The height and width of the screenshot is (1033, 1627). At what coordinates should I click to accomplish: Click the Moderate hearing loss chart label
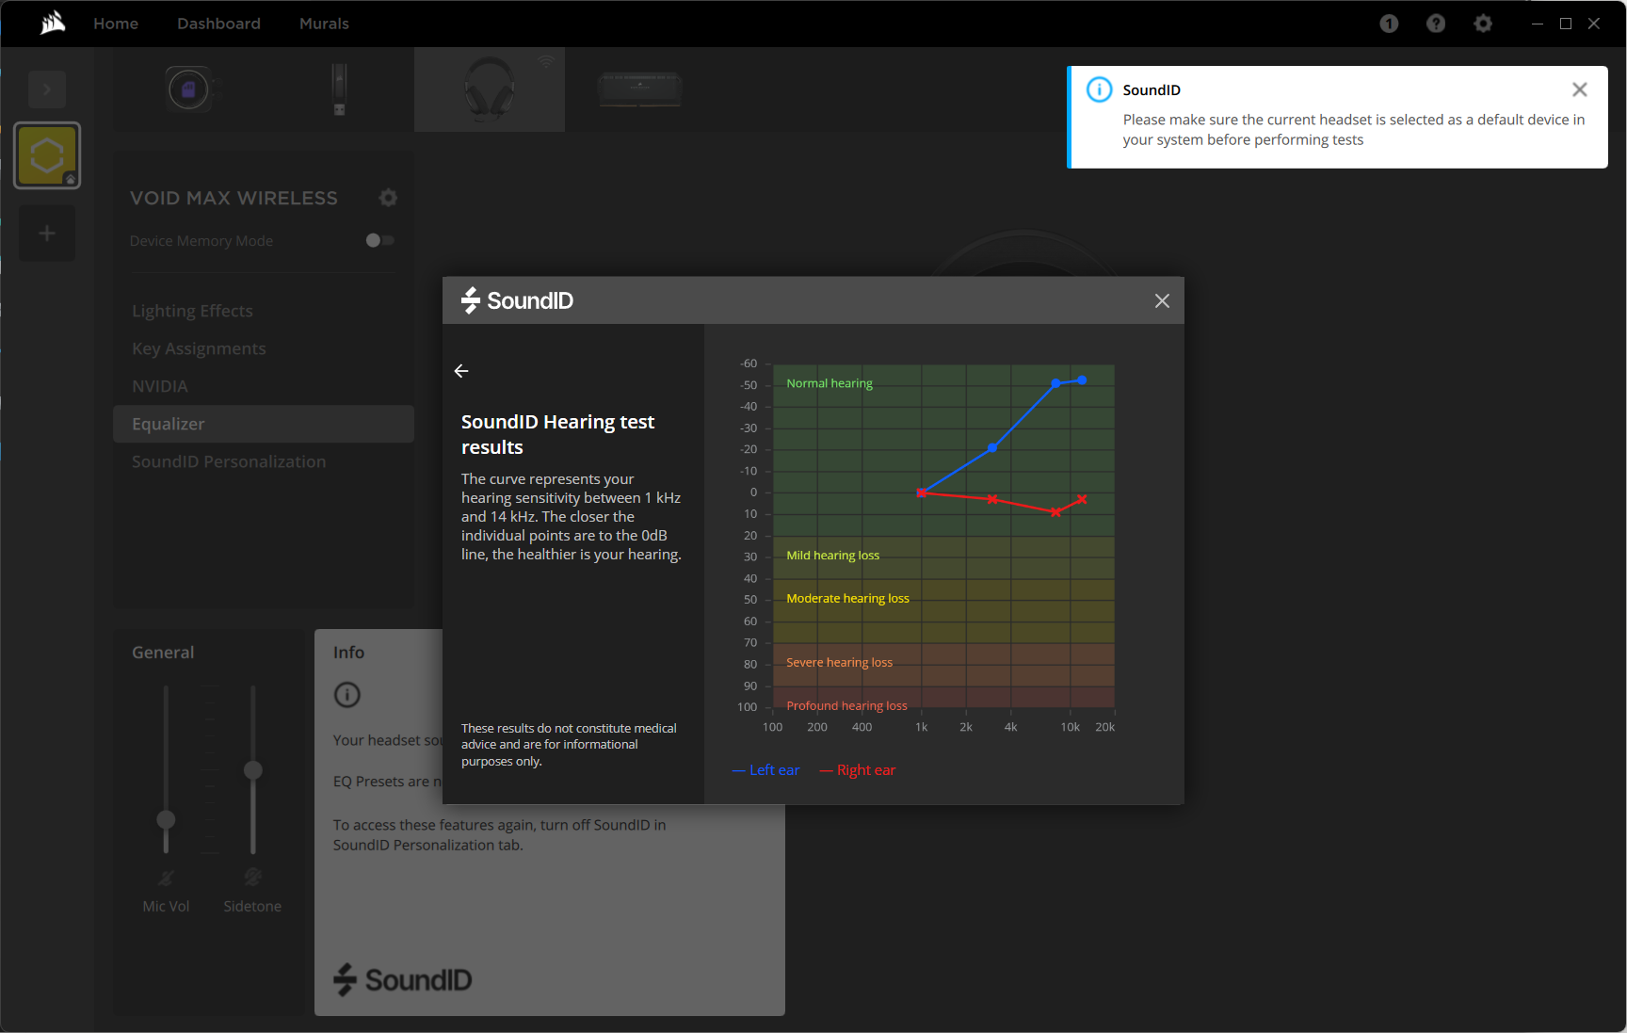click(x=847, y=598)
